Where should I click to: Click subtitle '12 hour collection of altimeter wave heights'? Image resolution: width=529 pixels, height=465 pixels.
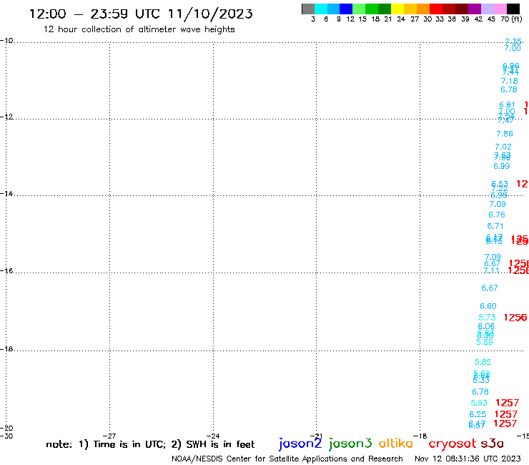pos(139,29)
